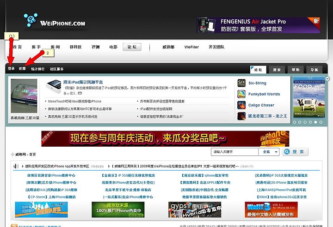The width and height of the screenshot is (333, 227).
Task: Go to 首页 in the breadcrumb
Action: point(32,155)
